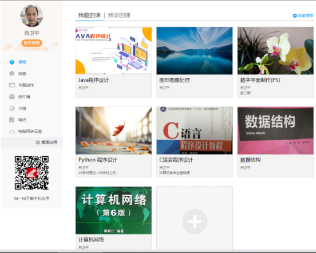Click the big plus in the empty course card

[195, 222]
